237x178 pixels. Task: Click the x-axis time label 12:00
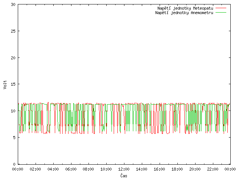tap(124, 169)
